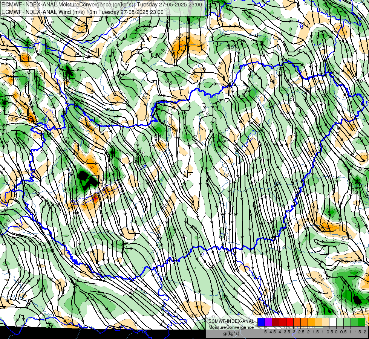Choose the palest green swatch between 0 and 0.5
Viewport: 369px width, 339px height.
click(340, 322)
